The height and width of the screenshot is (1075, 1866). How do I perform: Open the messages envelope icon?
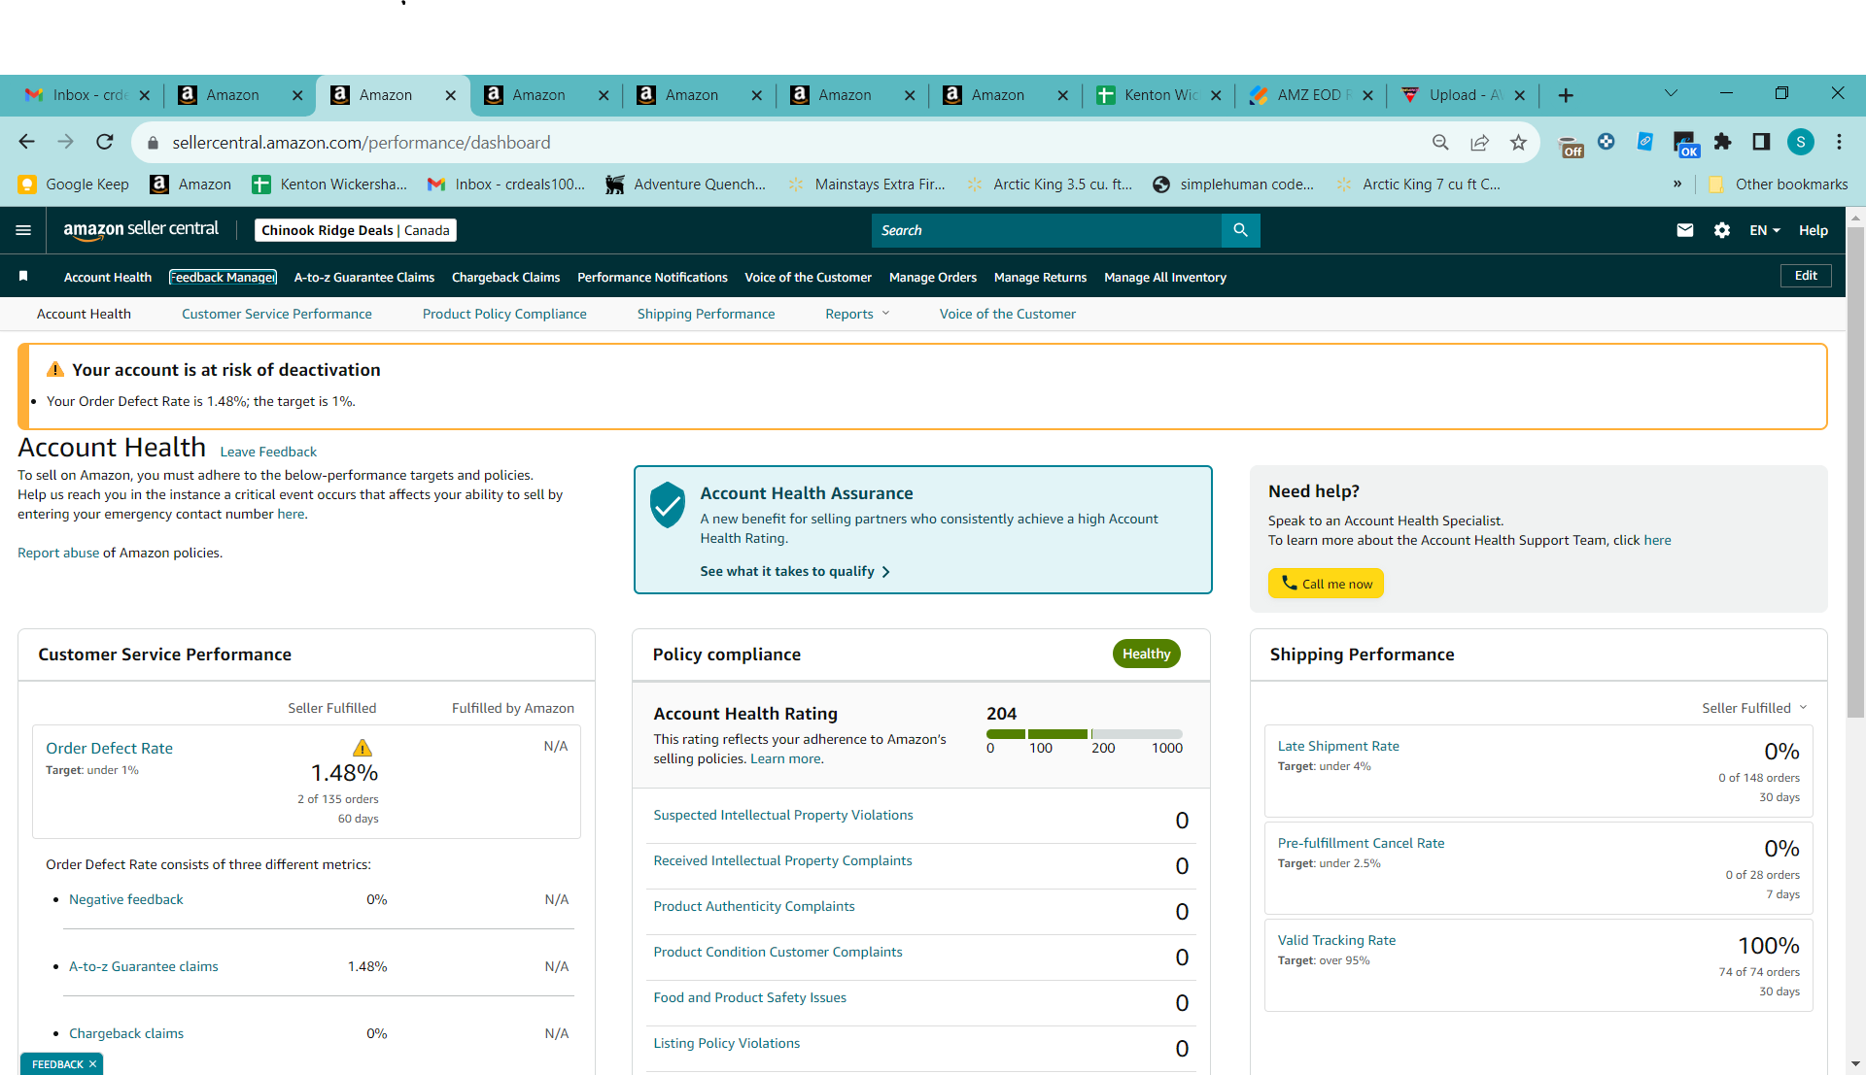1685,230
